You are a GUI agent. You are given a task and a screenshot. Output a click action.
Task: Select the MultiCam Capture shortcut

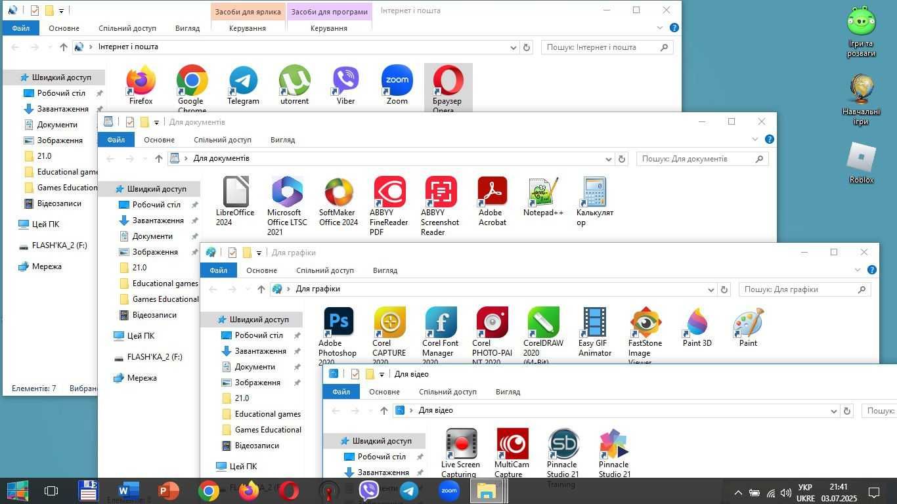click(512, 453)
